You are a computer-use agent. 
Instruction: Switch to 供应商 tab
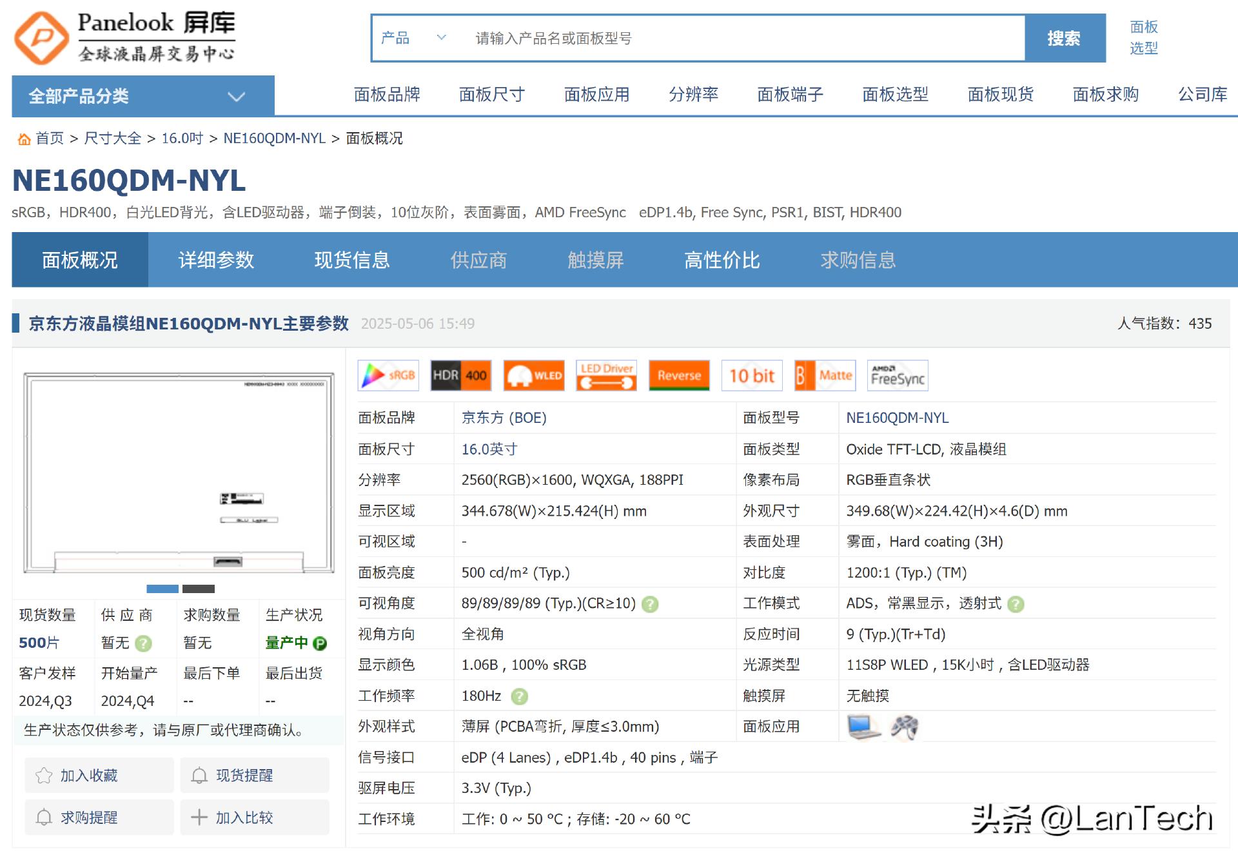pos(478,260)
